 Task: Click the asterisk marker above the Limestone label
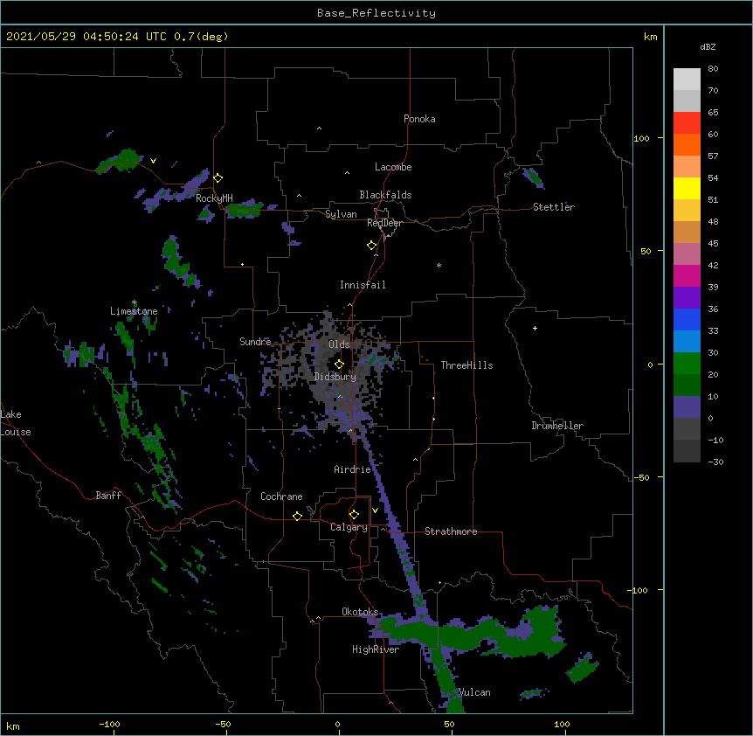pyautogui.click(x=134, y=303)
